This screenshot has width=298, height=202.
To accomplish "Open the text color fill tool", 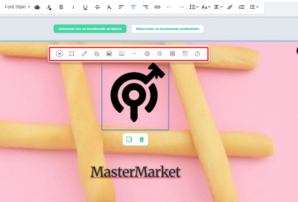I will pos(49,7).
